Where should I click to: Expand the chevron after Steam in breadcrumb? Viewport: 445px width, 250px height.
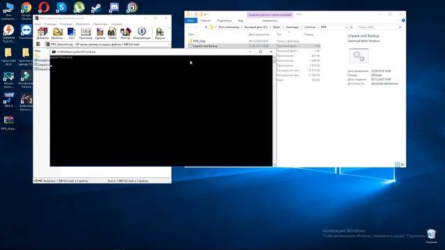pyautogui.click(x=283, y=27)
